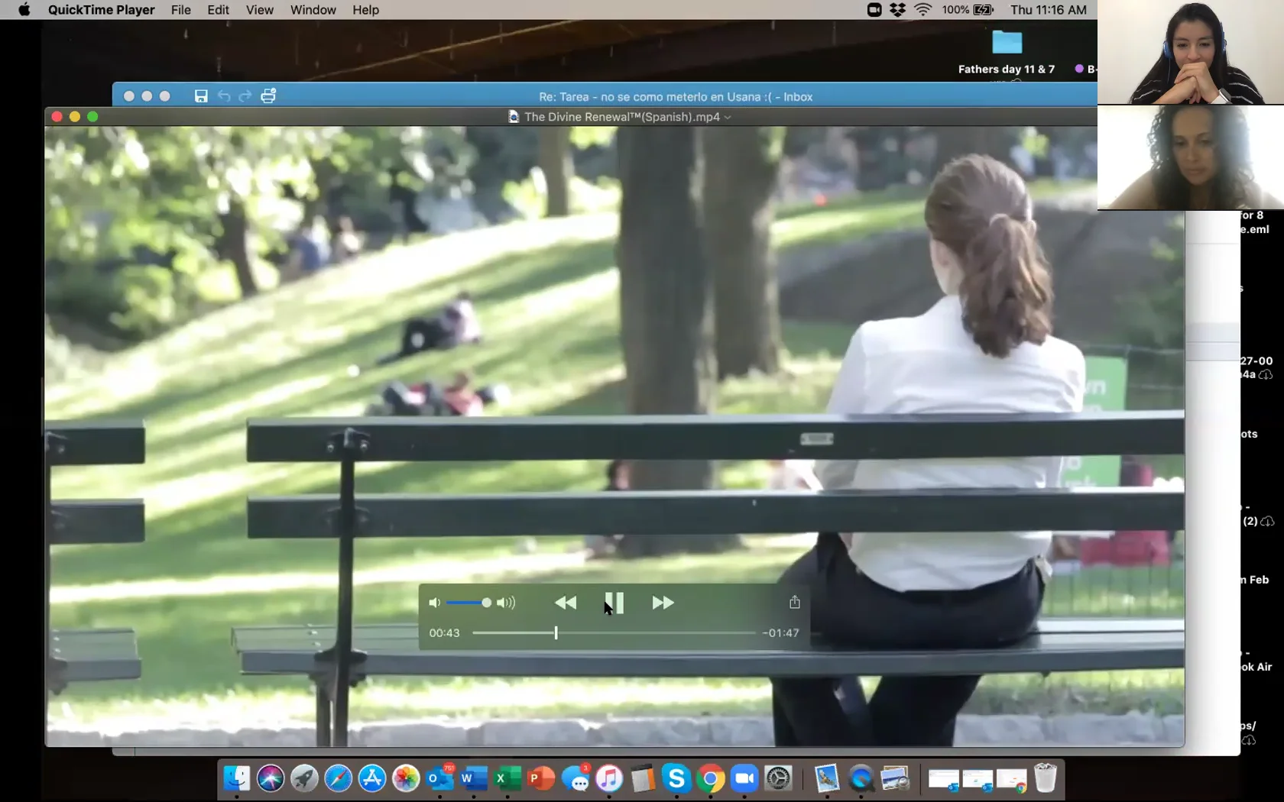
Task: Open Google Chrome from the dock
Action: 710,778
